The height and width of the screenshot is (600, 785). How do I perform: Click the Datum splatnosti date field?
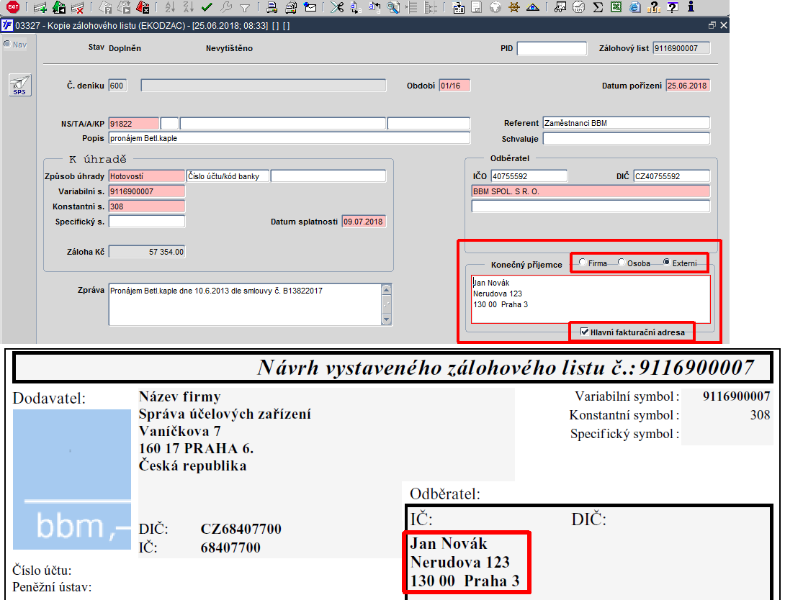[x=364, y=222]
